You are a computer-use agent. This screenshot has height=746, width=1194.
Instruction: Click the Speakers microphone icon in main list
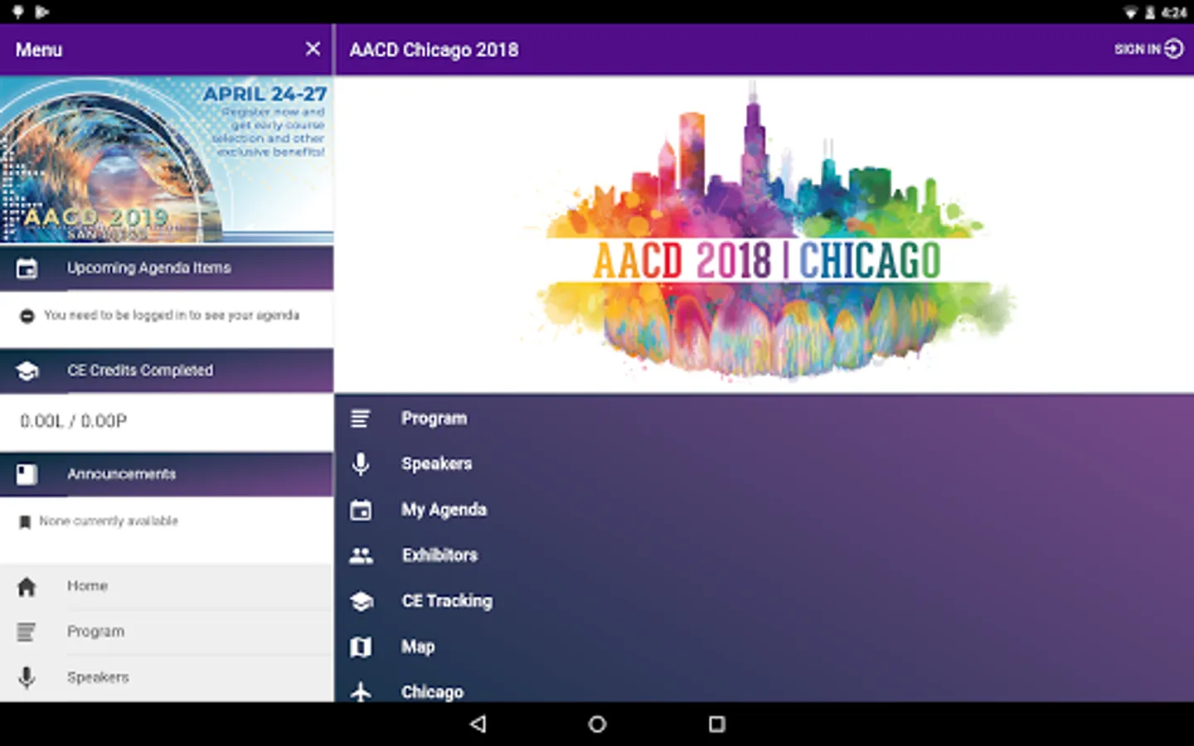click(x=360, y=464)
